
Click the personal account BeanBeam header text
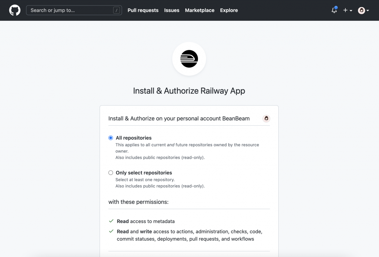(179, 119)
